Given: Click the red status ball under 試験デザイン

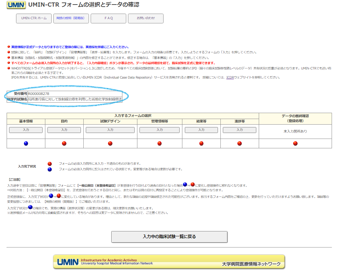Looking at the screenshot, I should pyautogui.click(x=110, y=143).
